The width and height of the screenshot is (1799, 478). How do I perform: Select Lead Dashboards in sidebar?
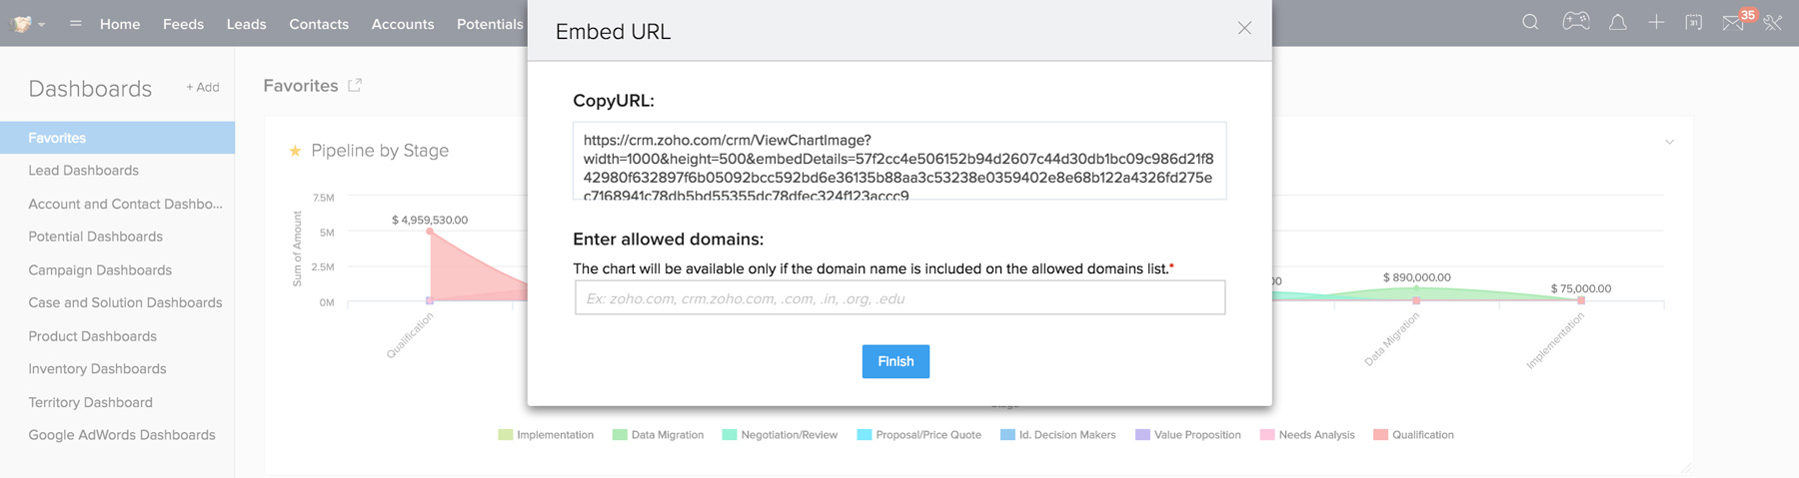point(84,171)
